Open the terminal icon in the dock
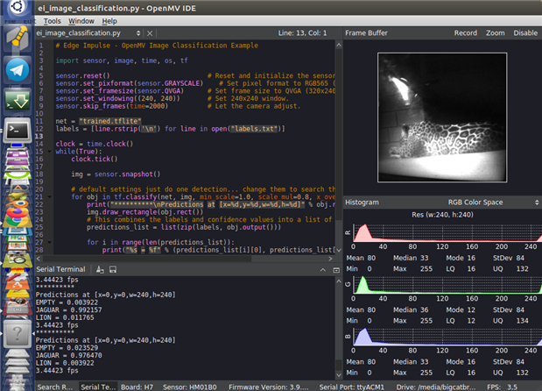 (x=17, y=131)
